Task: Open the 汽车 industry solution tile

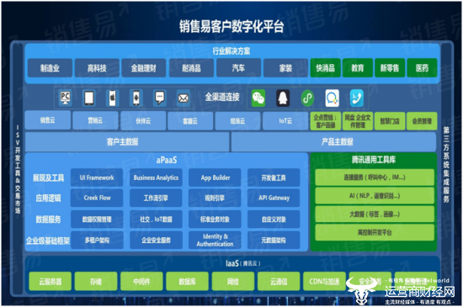Action: click(238, 68)
